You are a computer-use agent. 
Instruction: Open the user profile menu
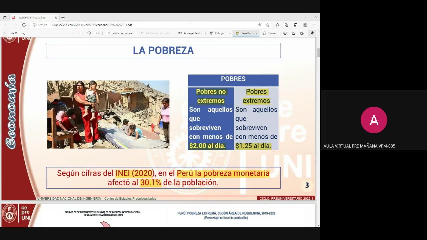[305, 25]
